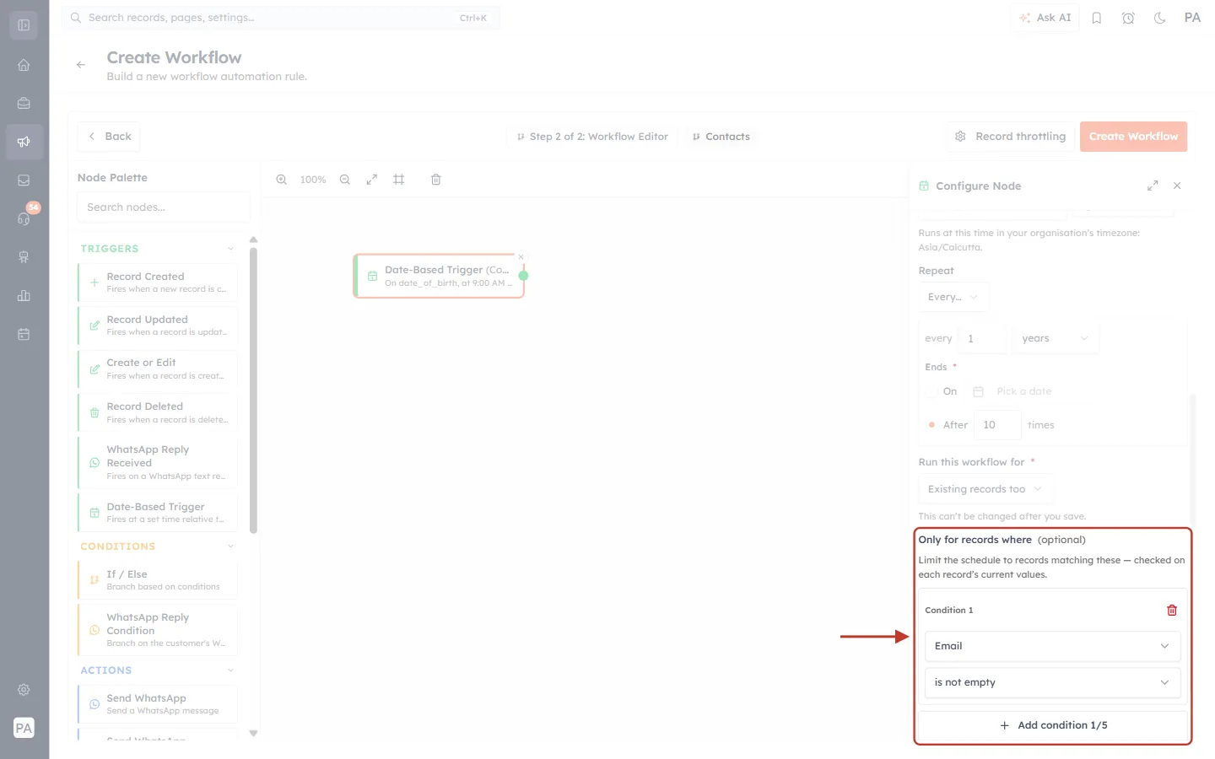The width and height of the screenshot is (1215, 759).
Task: Open Record throttling settings
Action: 1010,137
